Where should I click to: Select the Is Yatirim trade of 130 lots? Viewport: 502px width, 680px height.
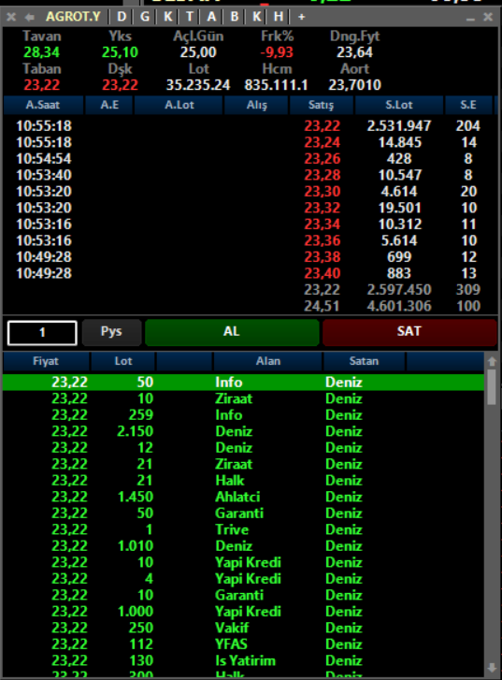(x=243, y=660)
